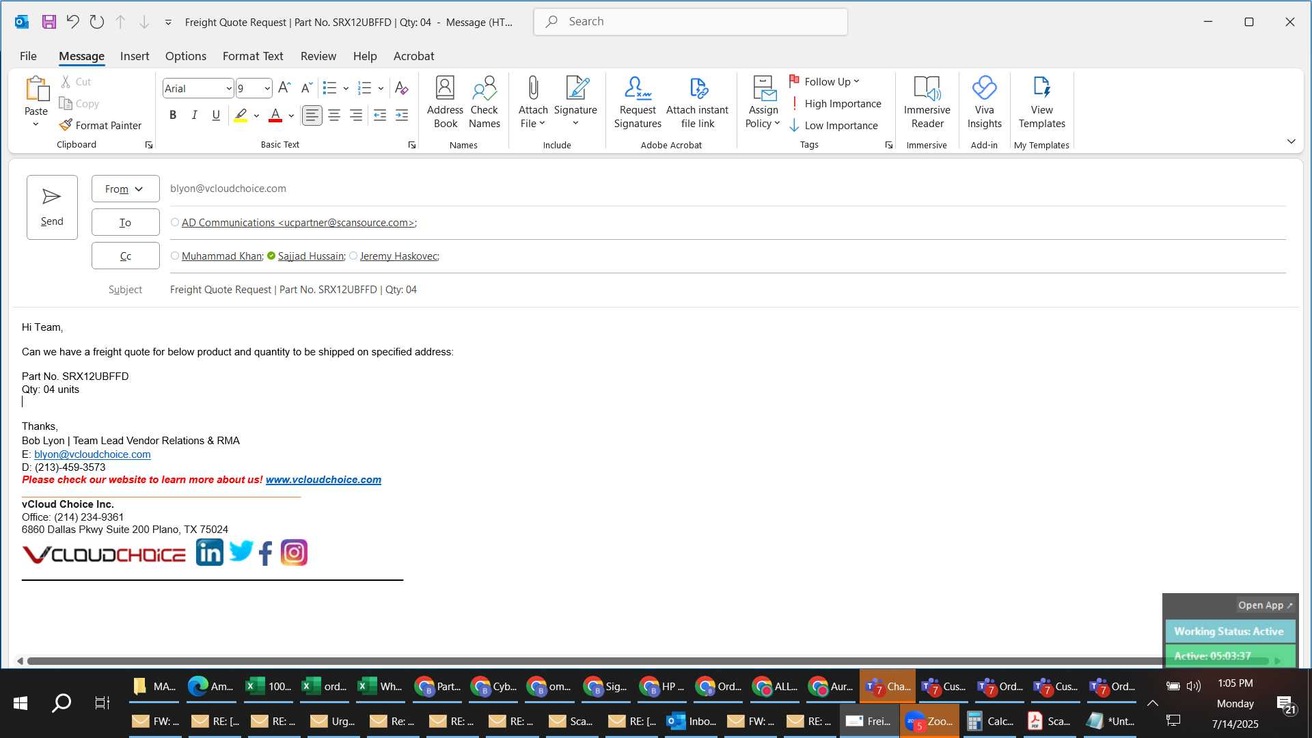Toggle underline formatting
This screenshot has width=1312, height=738.
(x=216, y=115)
